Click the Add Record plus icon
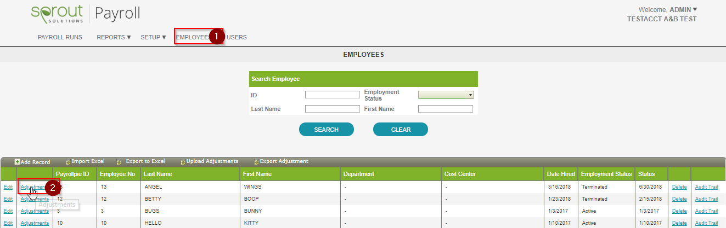 pos(18,162)
